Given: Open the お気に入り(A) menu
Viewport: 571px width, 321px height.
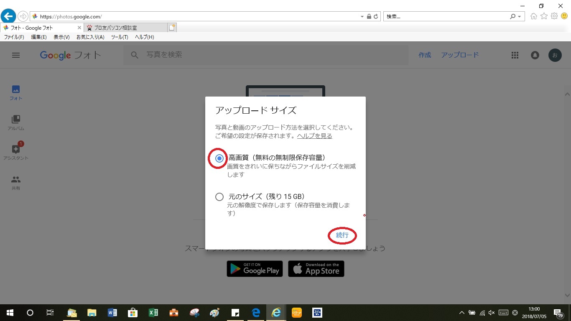Looking at the screenshot, I should click(x=90, y=37).
